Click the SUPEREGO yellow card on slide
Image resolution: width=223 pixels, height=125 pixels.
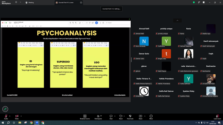coord(63,65)
